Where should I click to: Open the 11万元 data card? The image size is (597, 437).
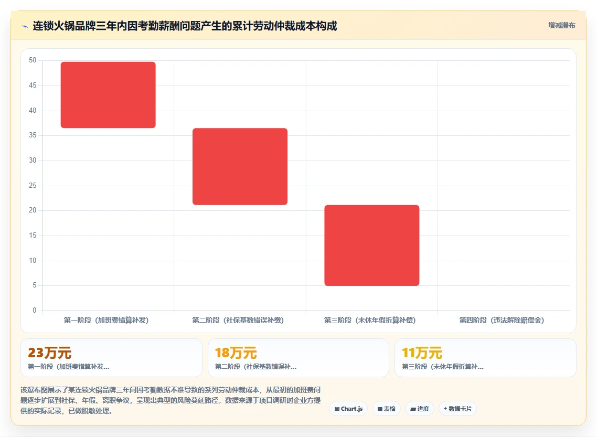pos(485,358)
